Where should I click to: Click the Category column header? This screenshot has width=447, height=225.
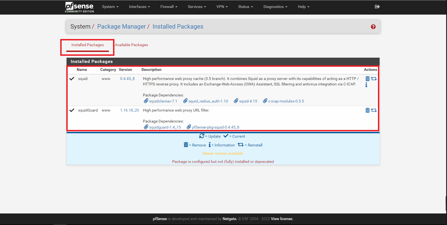(x=108, y=70)
